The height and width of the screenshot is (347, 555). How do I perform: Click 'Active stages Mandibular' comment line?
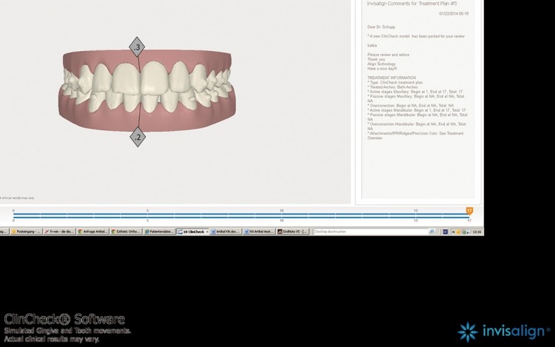(x=417, y=110)
